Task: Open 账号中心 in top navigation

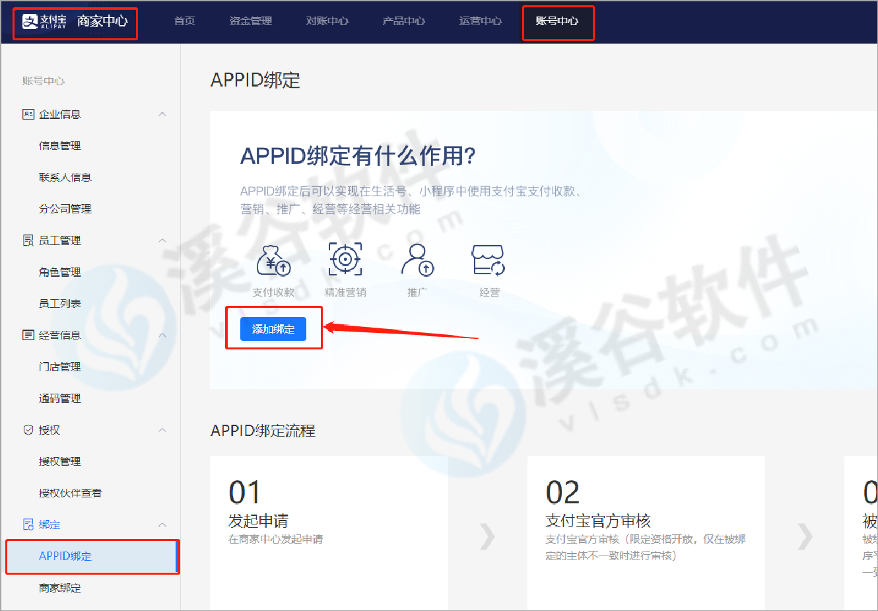Action: coord(557,21)
